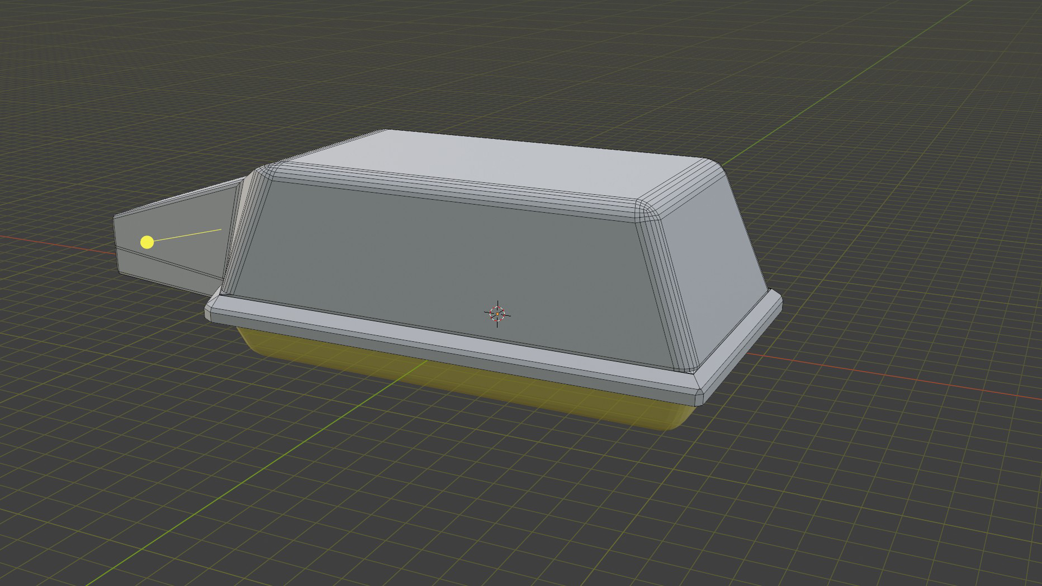Select the yellow dot at the line's end

click(147, 242)
